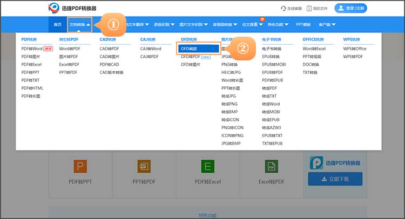The height and width of the screenshot is (219, 405).
Task: Choose PPT转长图 menu entry
Action: pos(231,88)
